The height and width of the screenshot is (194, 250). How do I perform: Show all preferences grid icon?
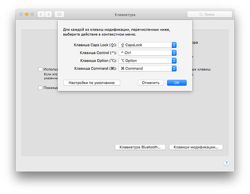(59, 14)
